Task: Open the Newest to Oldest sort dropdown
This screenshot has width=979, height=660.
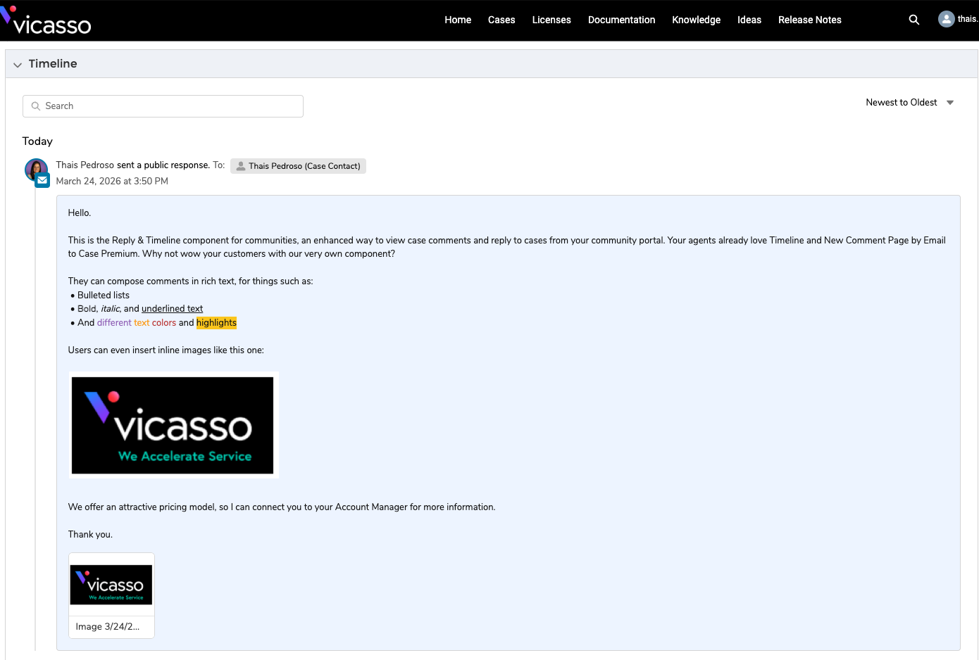Action: [909, 103]
